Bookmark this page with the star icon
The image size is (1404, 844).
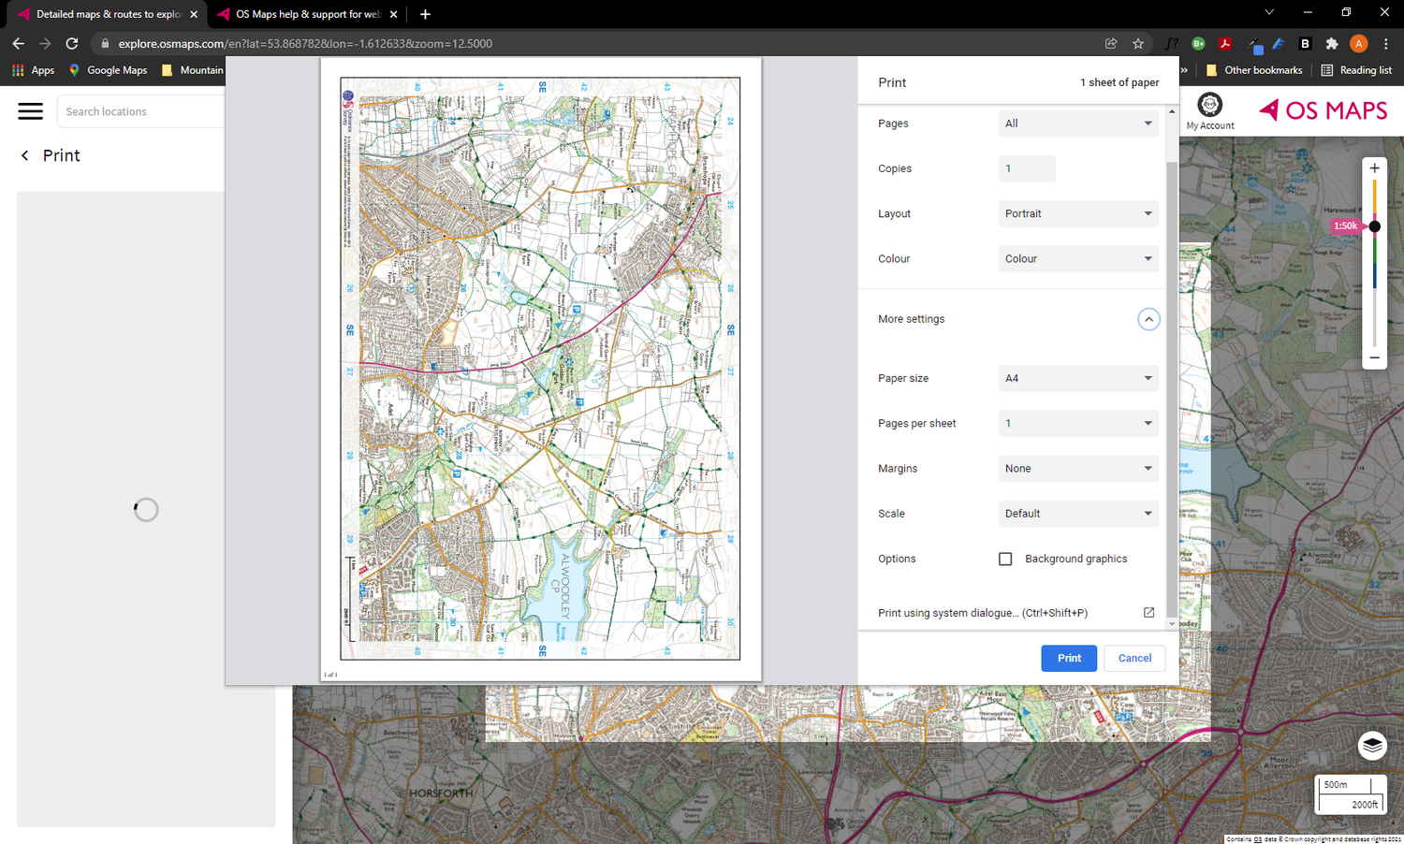(x=1137, y=43)
